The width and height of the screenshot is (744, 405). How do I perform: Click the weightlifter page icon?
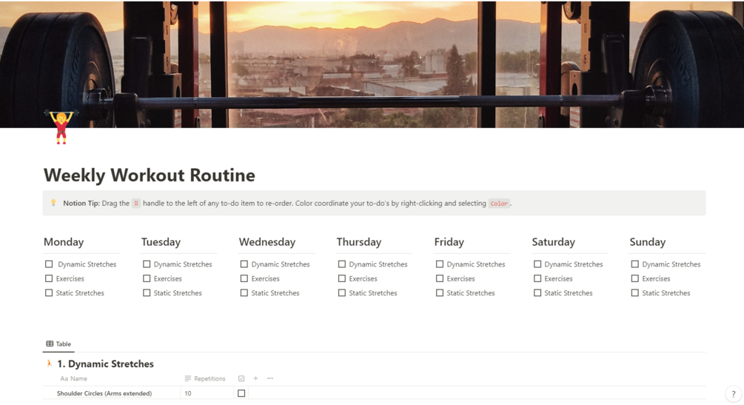[x=61, y=127]
